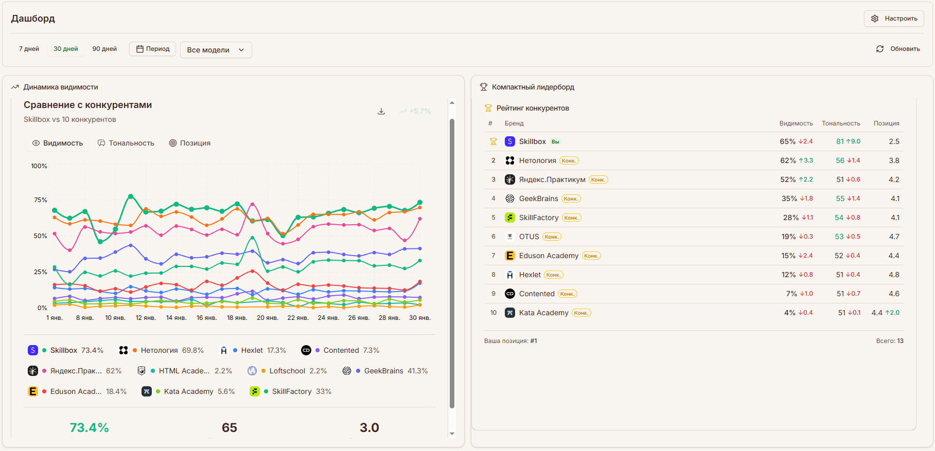Toggle Loftschool series in chart legend

point(287,371)
